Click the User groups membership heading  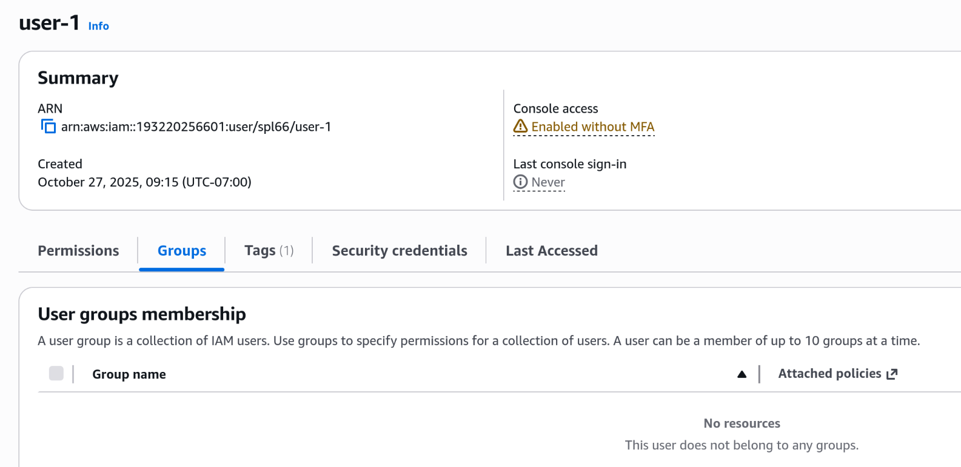coord(142,314)
